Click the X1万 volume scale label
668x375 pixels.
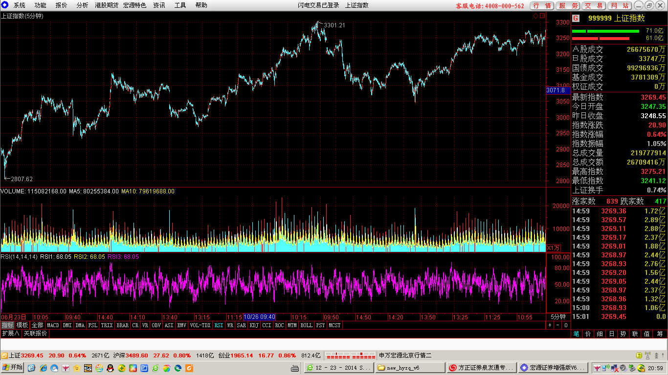(x=554, y=248)
